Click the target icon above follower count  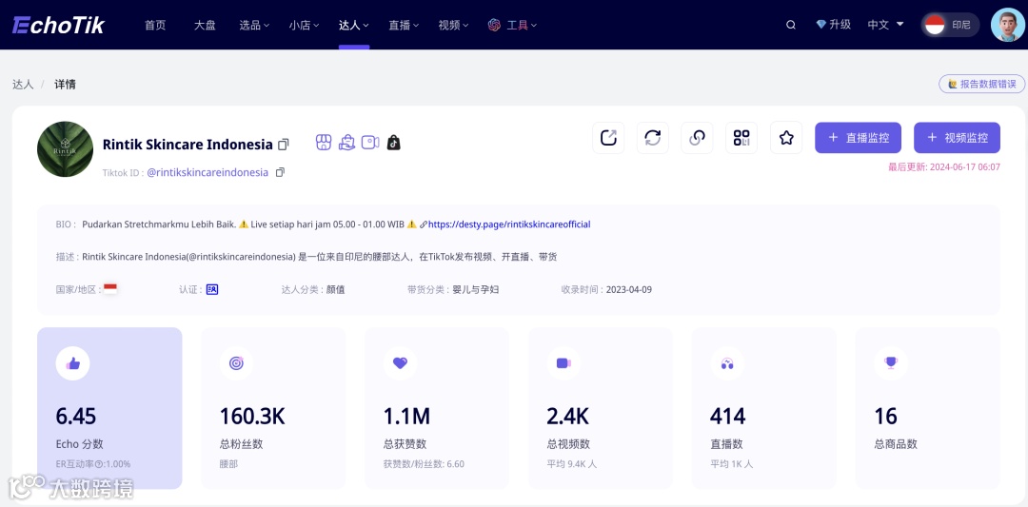(237, 363)
